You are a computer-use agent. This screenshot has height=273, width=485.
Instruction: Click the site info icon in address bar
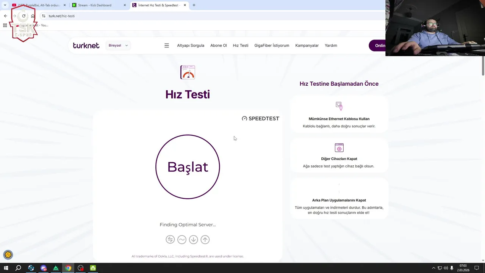point(44,16)
